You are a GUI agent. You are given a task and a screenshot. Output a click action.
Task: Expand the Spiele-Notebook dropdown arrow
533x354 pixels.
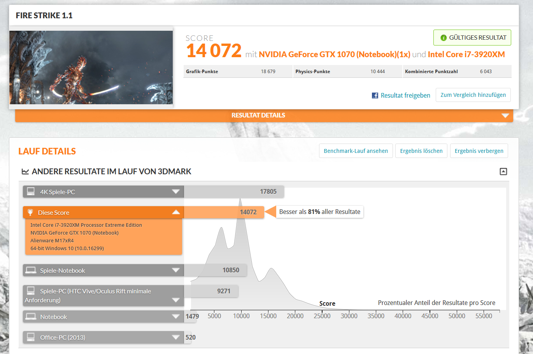point(176,270)
